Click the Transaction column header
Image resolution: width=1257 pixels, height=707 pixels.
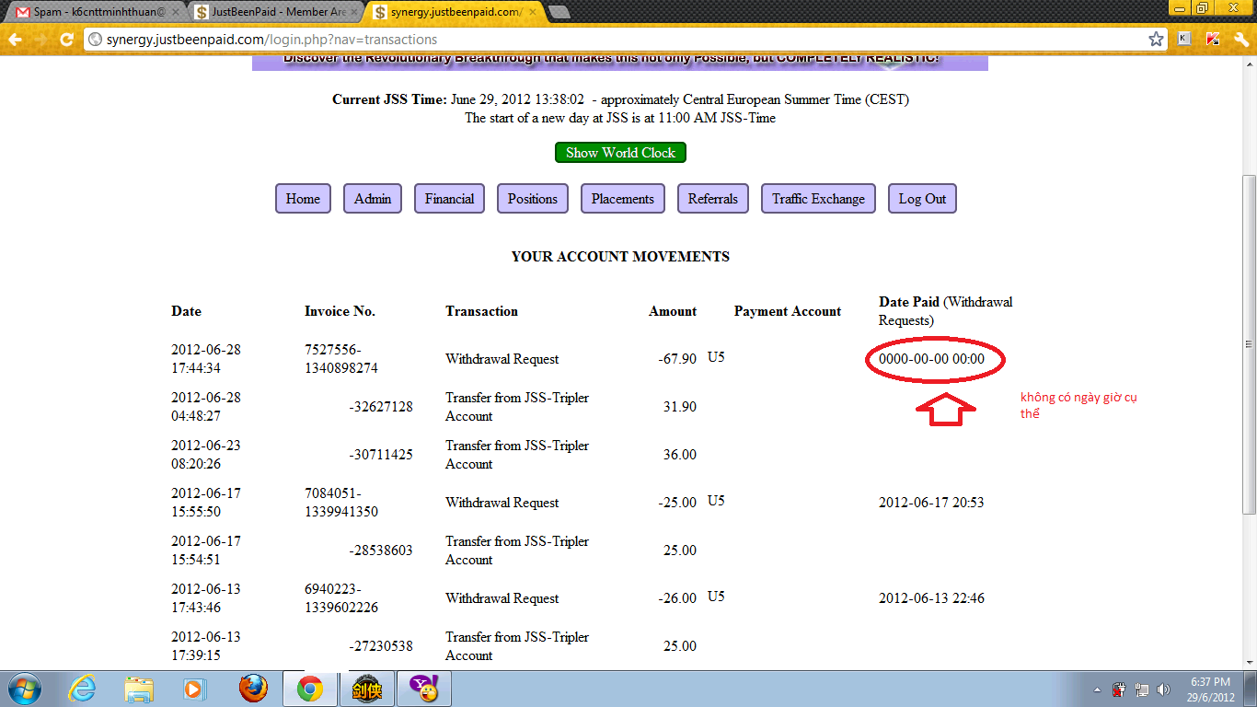pyautogui.click(x=482, y=311)
